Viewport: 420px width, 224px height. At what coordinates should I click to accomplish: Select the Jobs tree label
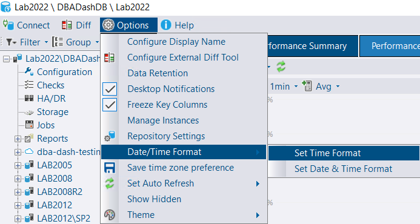[45, 125]
